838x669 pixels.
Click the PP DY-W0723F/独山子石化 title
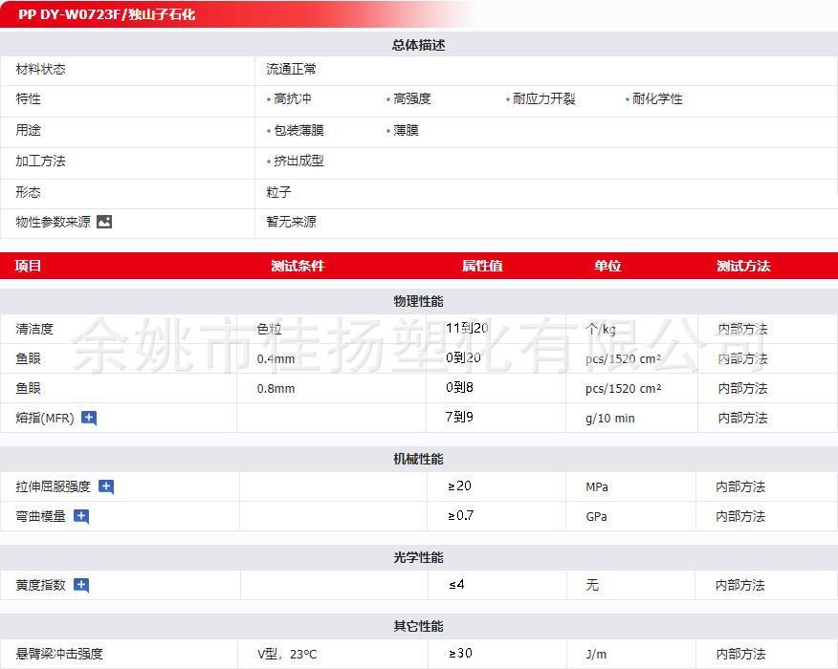pos(107,14)
